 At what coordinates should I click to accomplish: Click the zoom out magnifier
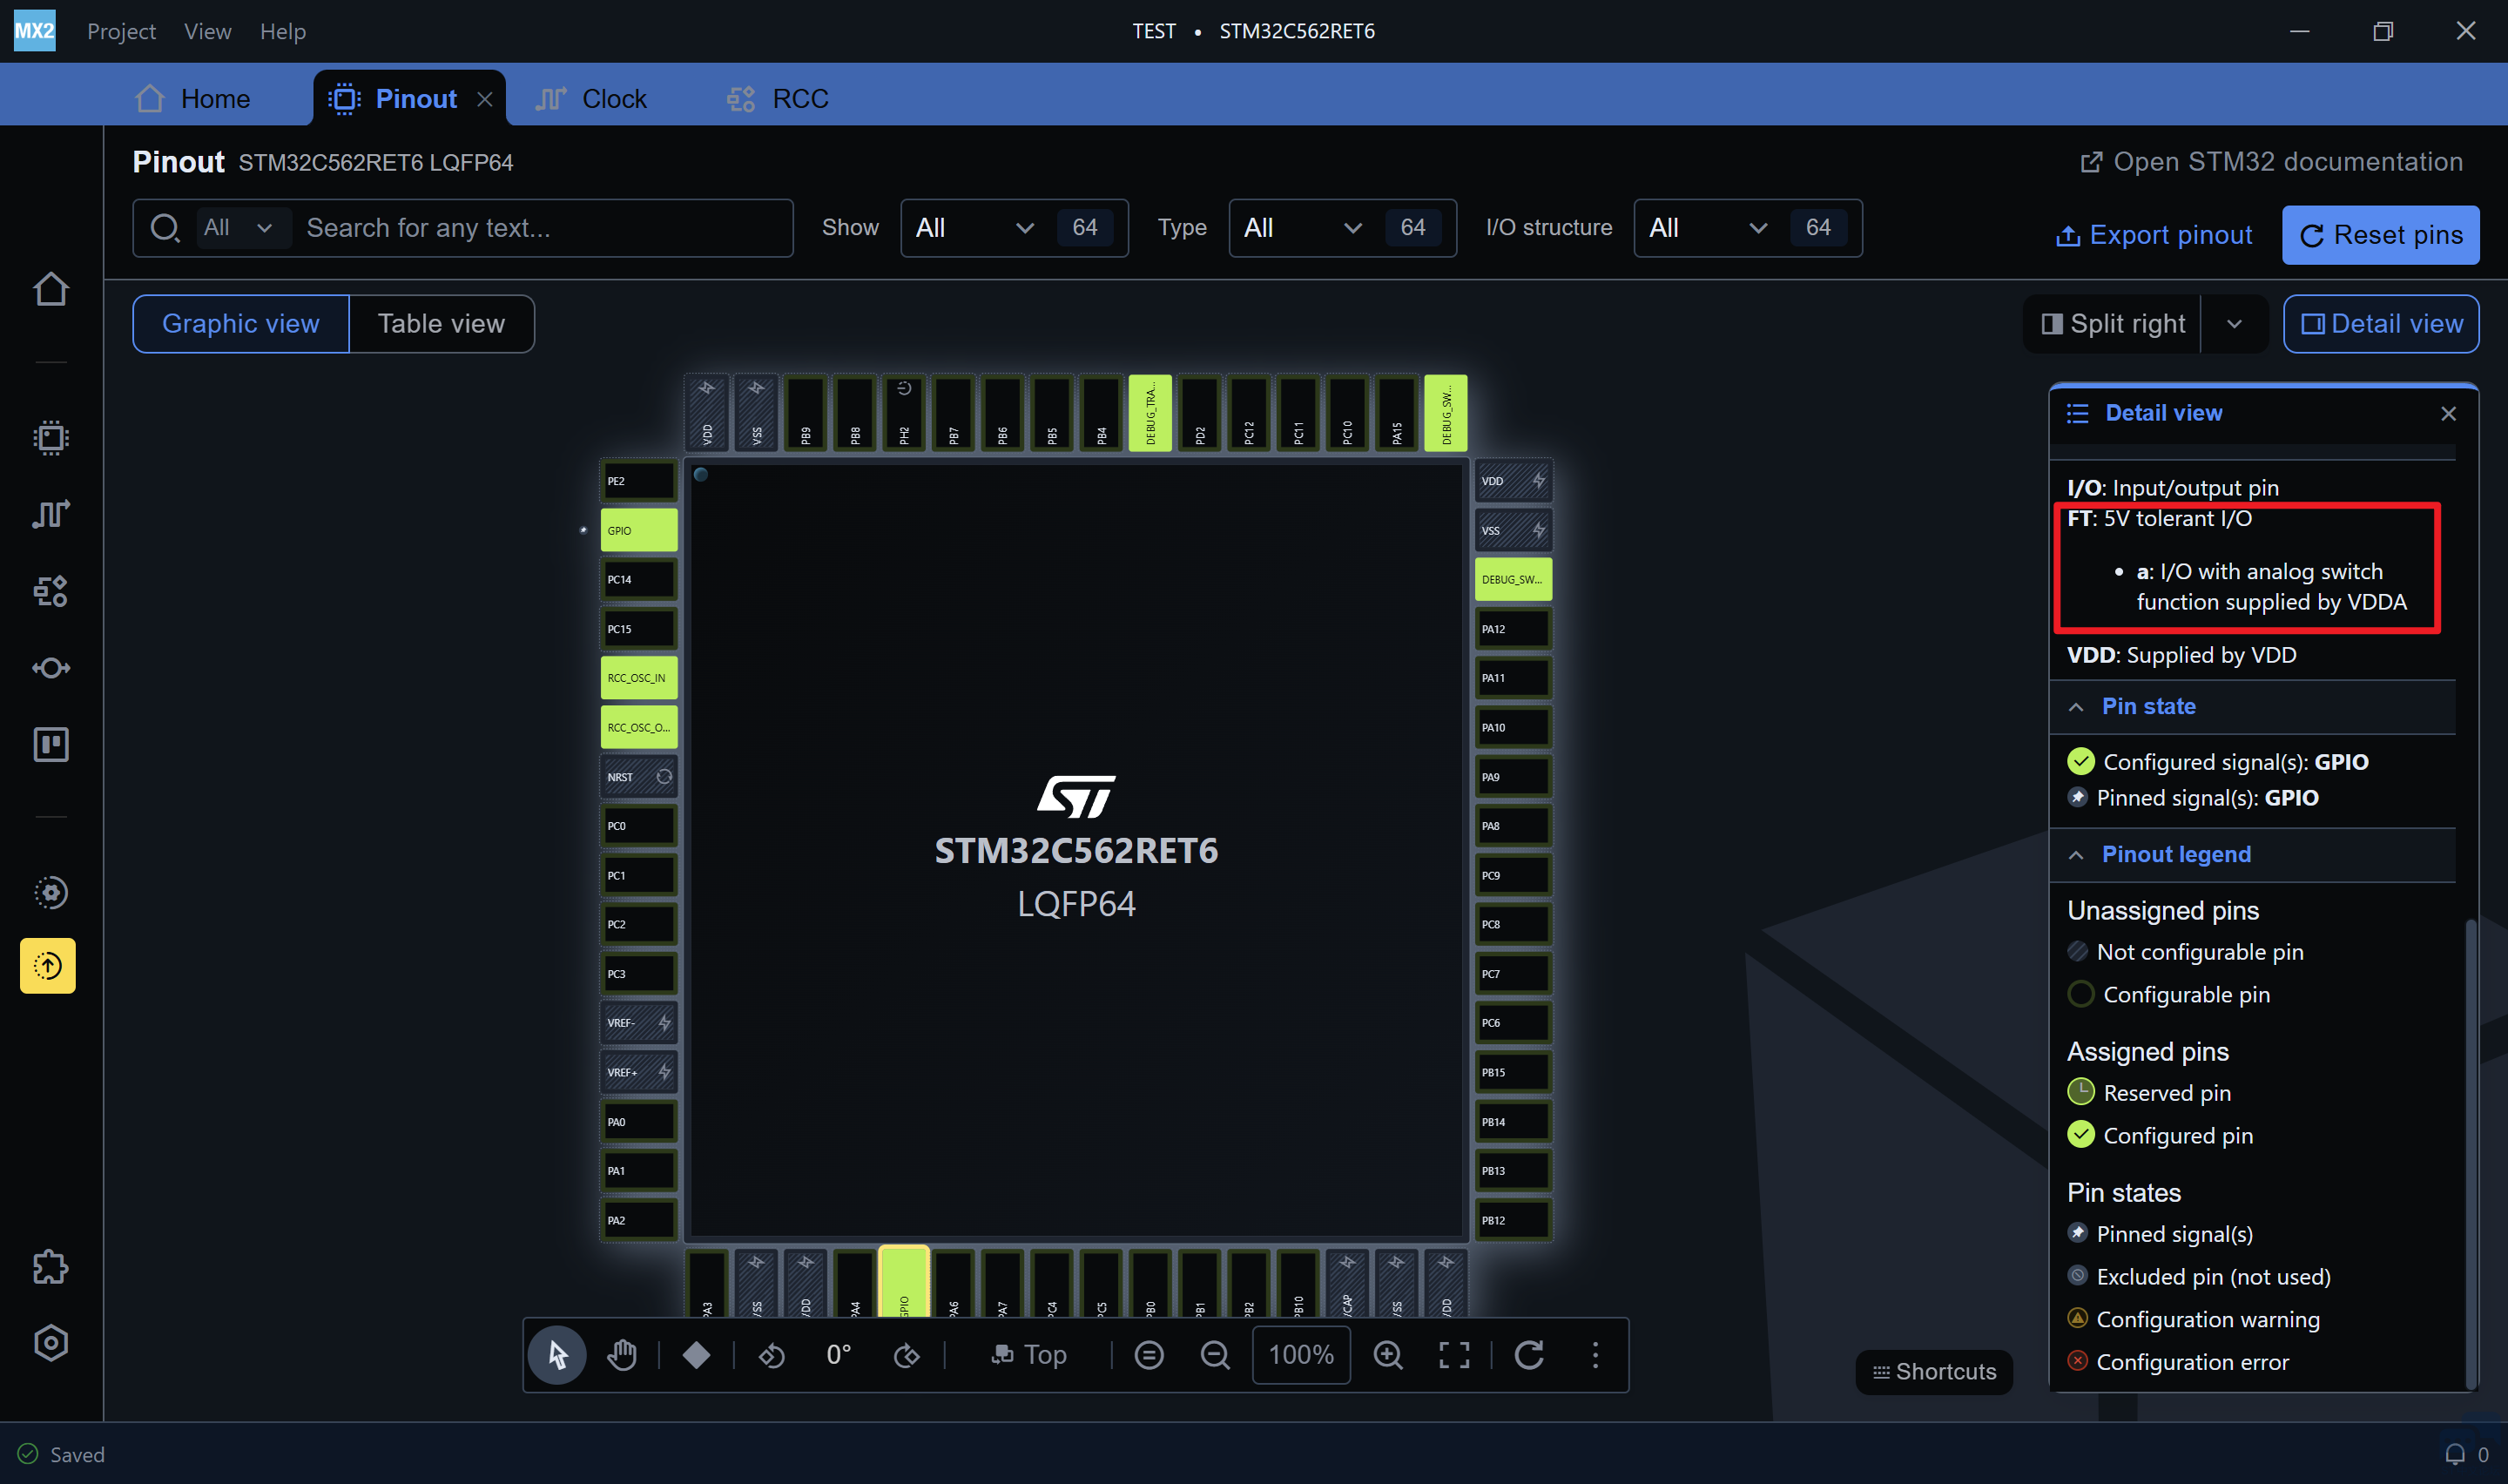[1215, 1355]
